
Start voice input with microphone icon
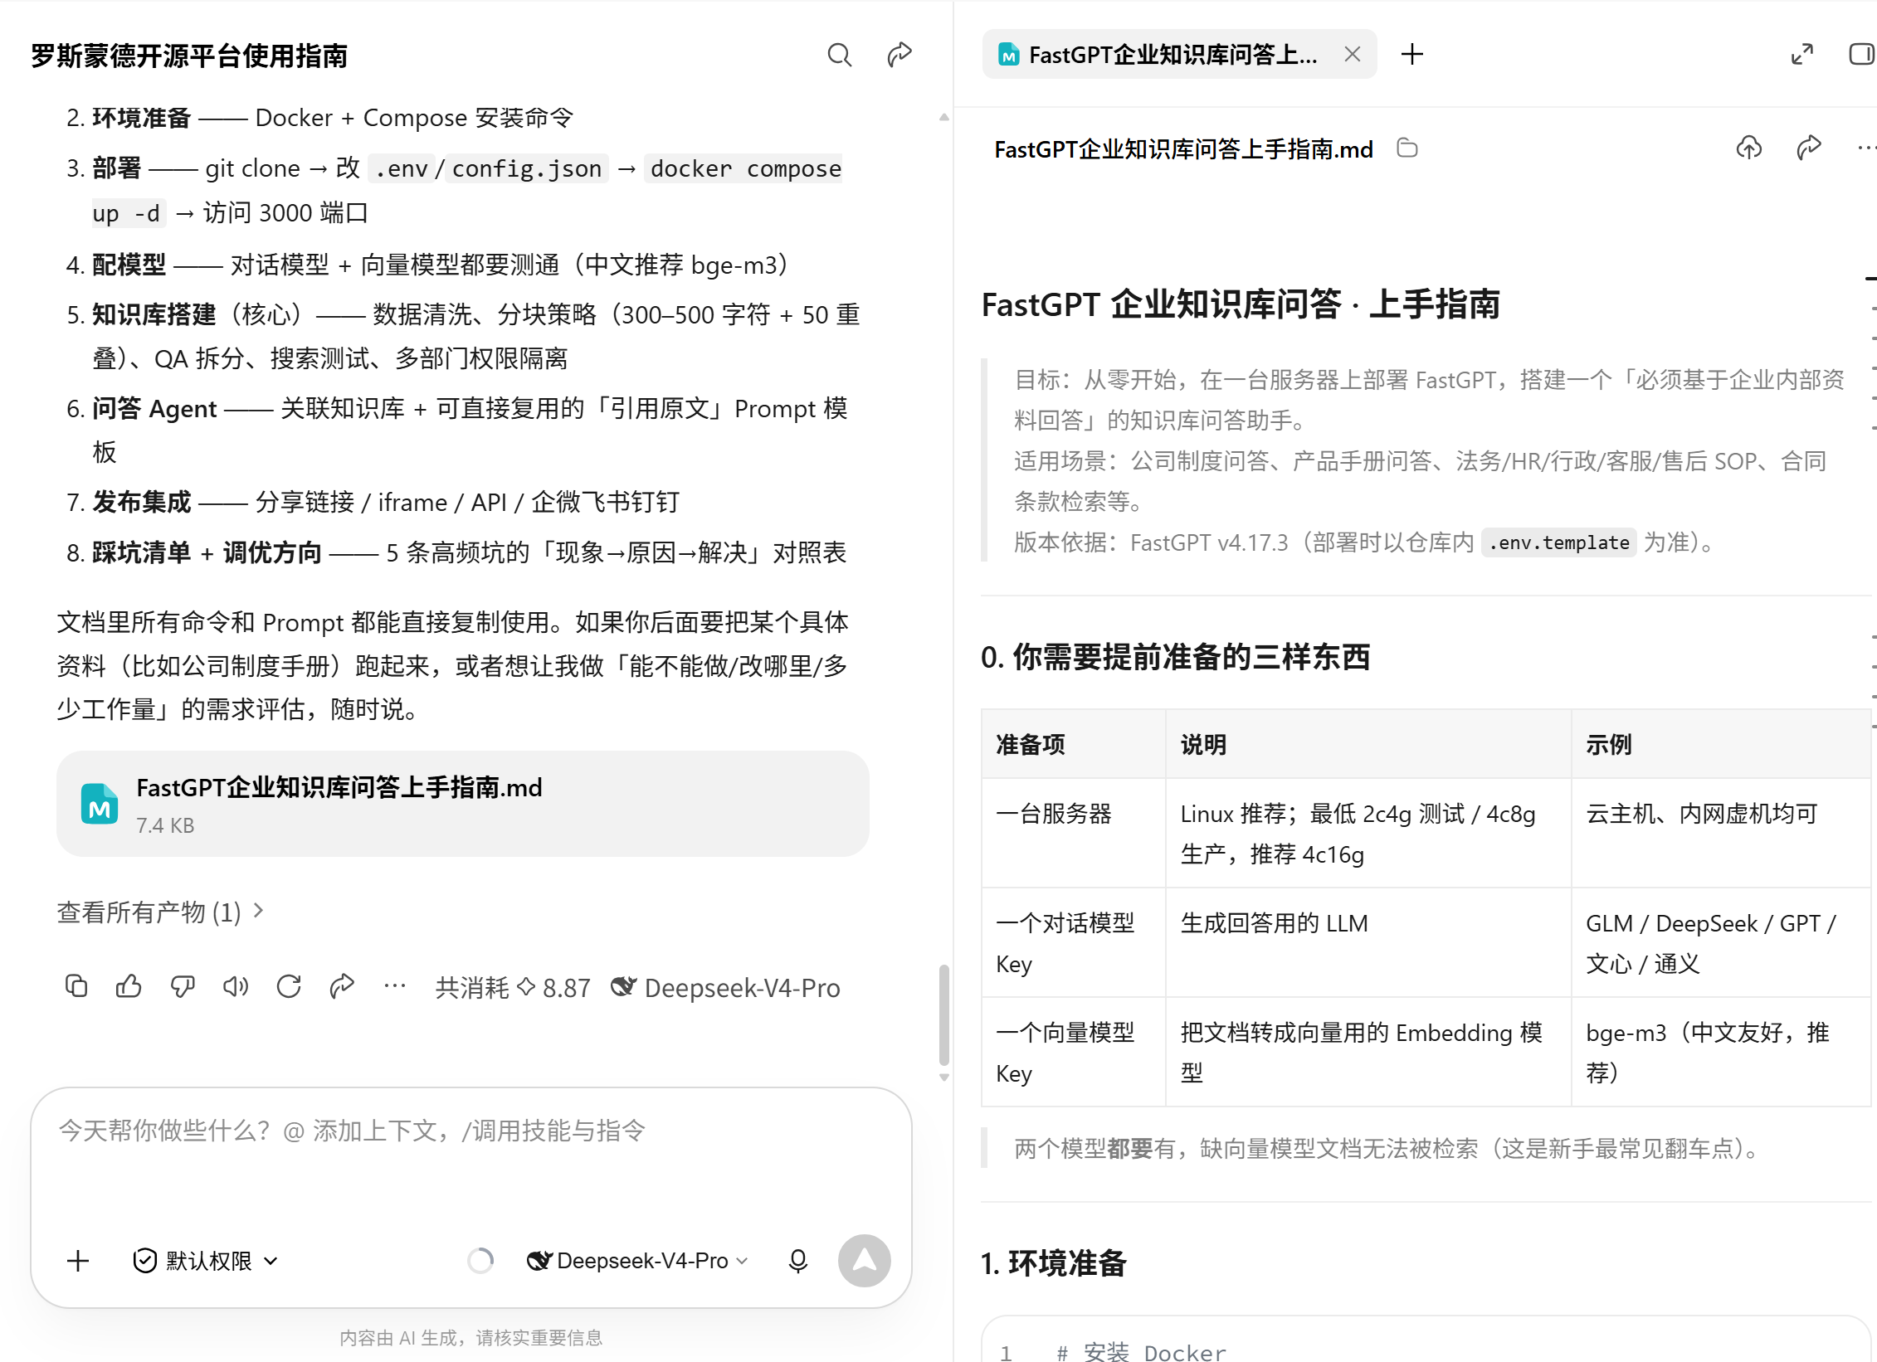(797, 1261)
